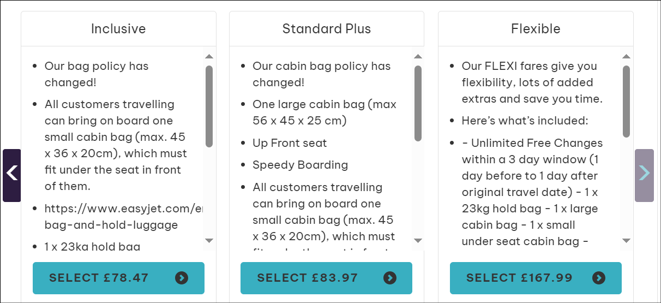Click the Inclusive panel scrollbar thumb
The image size is (661, 303).
(x=209, y=106)
